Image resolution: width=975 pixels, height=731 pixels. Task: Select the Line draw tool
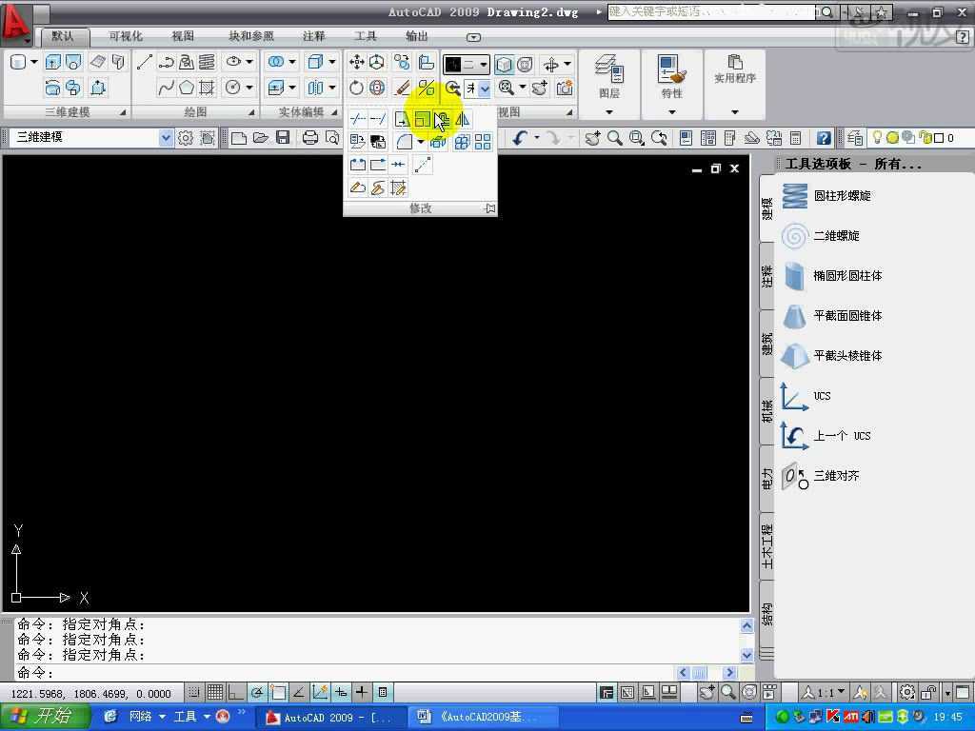click(145, 62)
